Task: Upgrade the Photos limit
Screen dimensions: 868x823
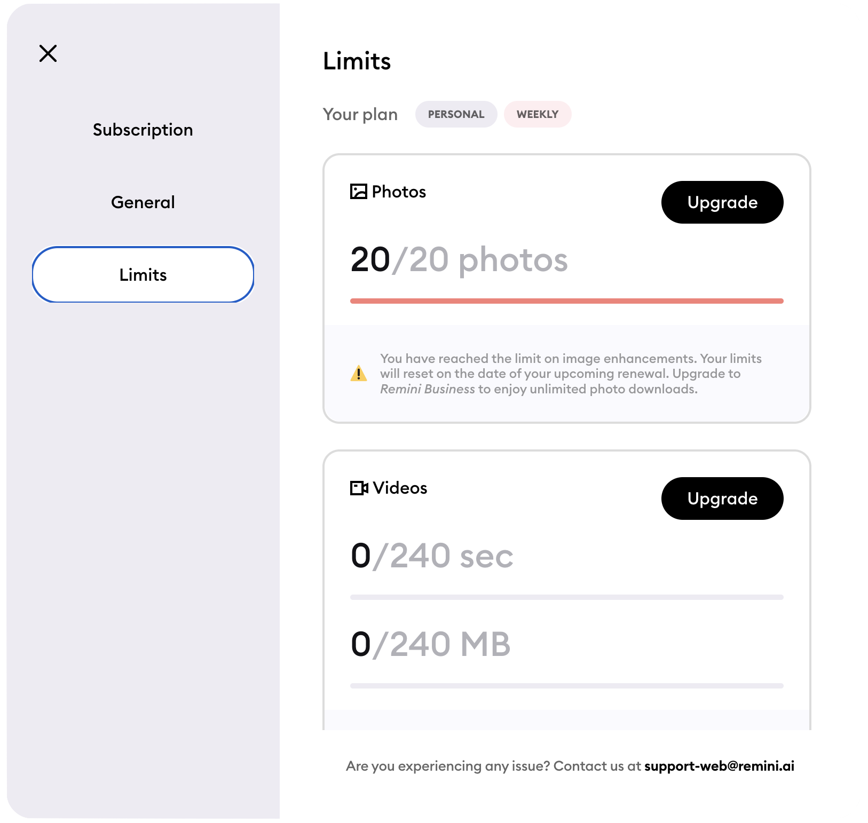Action: click(722, 202)
